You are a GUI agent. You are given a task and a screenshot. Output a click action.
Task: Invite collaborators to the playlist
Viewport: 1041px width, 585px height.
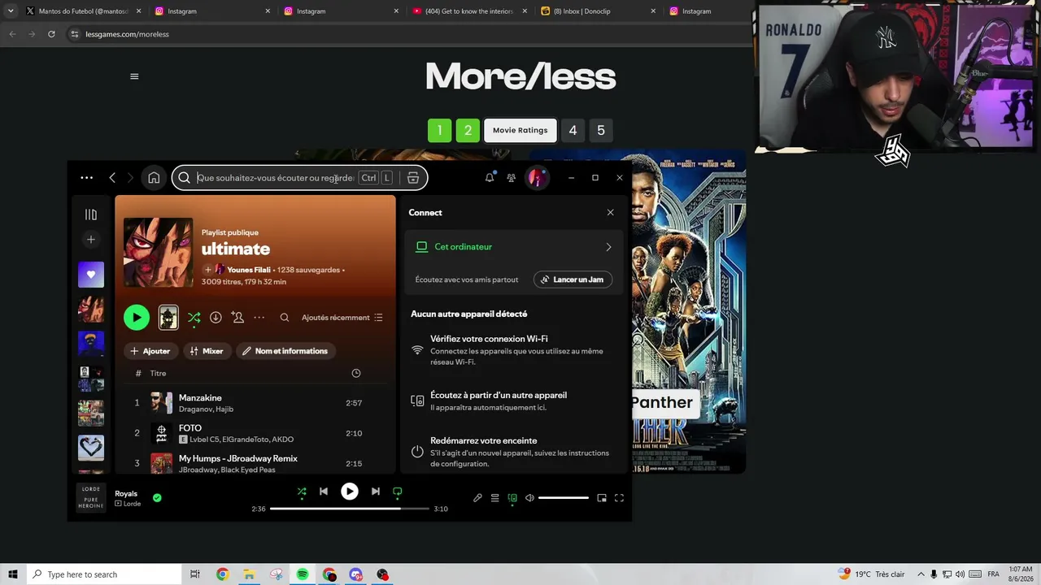[237, 318]
